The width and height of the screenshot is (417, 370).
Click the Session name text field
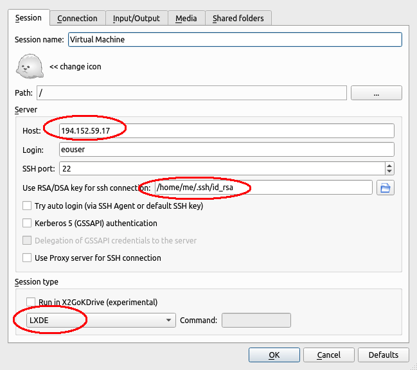tap(235, 39)
